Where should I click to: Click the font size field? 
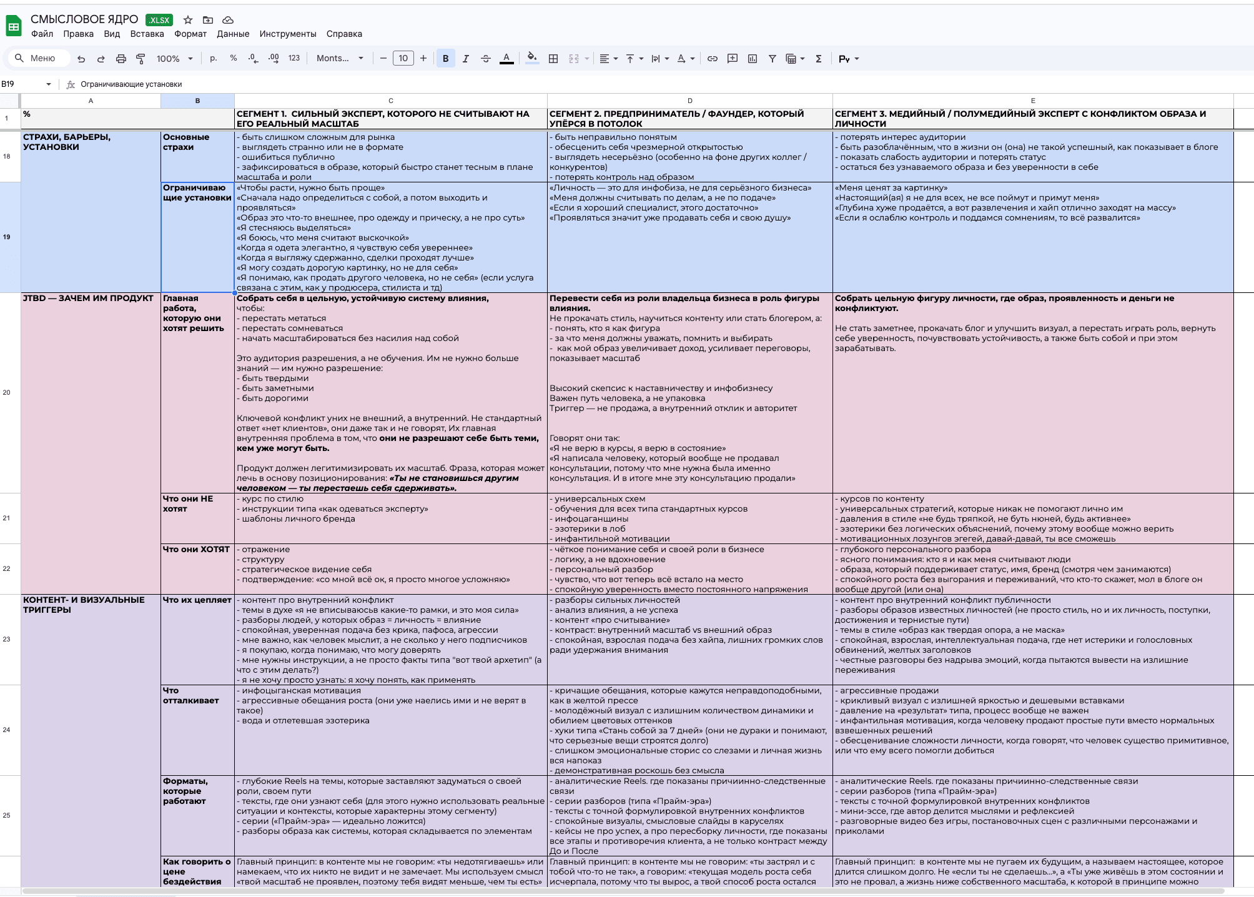click(x=403, y=59)
